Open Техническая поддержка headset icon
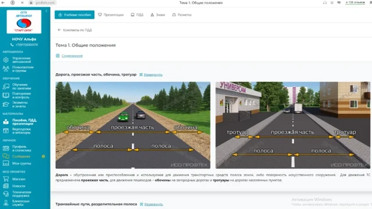The image size is (372, 209). tap(6, 194)
